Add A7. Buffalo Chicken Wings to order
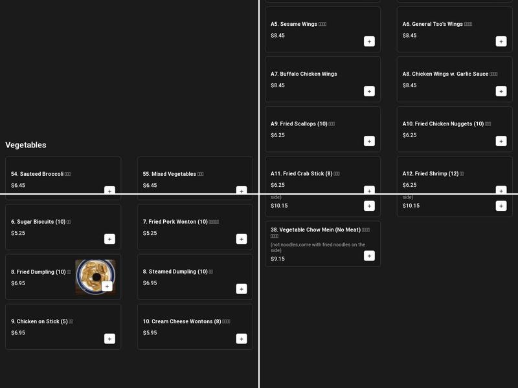The image size is (518, 388). point(369,91)
